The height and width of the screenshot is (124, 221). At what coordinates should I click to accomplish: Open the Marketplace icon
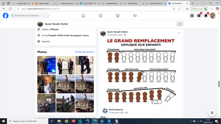tap(118, 16)
